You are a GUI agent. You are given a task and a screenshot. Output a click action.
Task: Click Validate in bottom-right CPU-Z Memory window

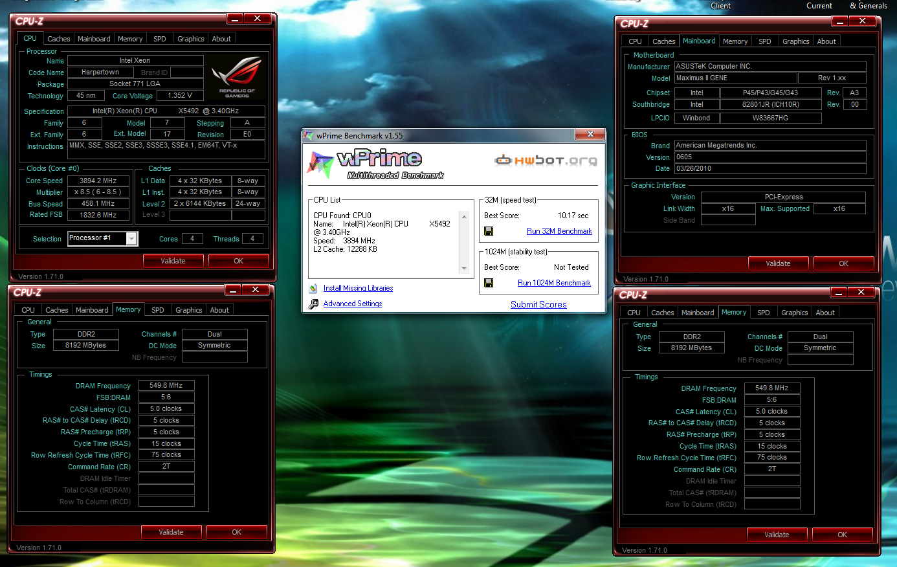coord(777,535)
